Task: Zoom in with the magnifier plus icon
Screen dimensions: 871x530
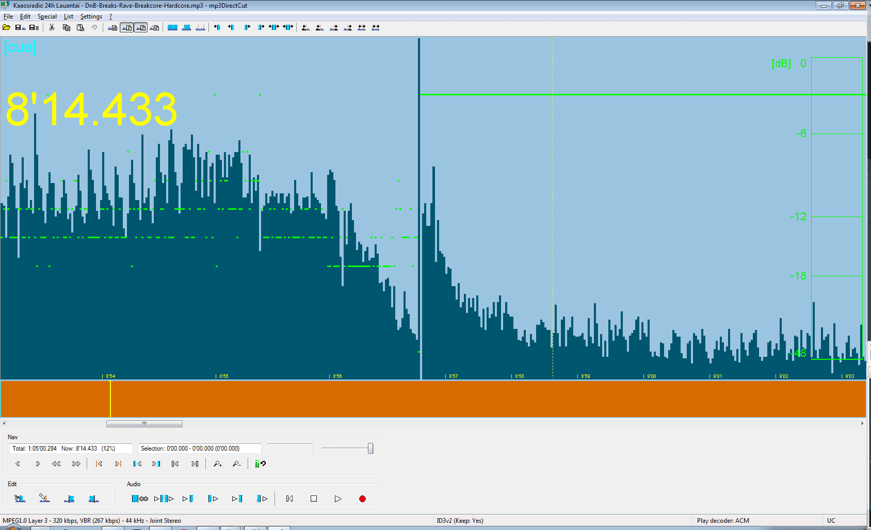Action: (218, 464)
